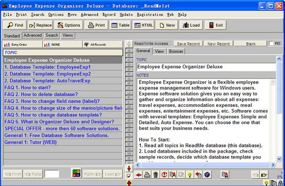Select '2. Database Template: AutoTravelExp' row
This screenshot has width=285, height=186.
(63, 81)
